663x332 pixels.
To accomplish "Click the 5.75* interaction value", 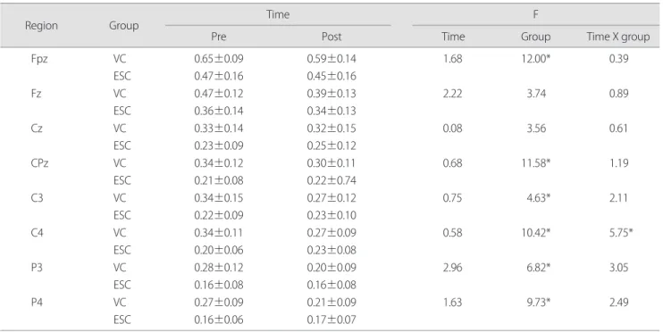I will click(621, 233).
